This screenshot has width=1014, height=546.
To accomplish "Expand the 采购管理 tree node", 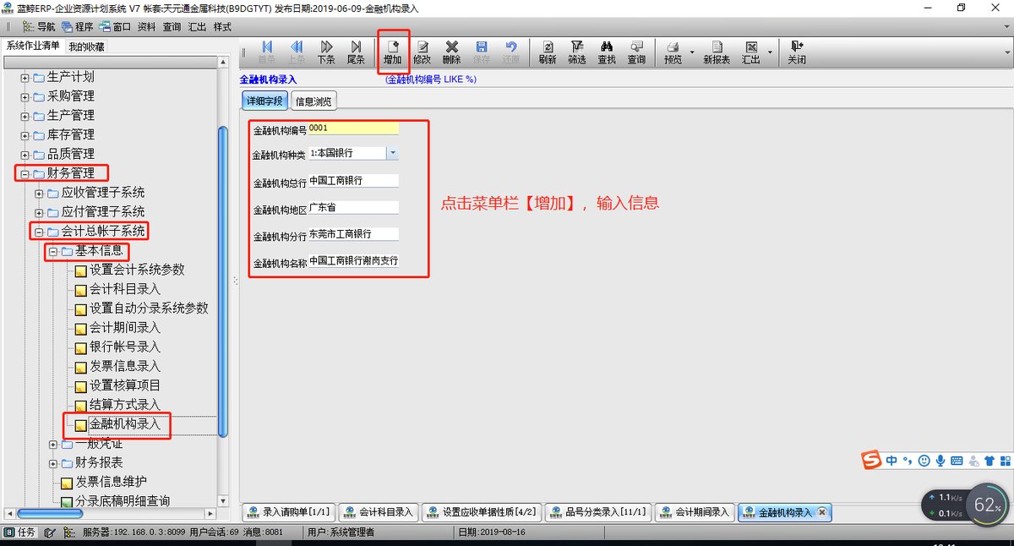I will 25,96.
